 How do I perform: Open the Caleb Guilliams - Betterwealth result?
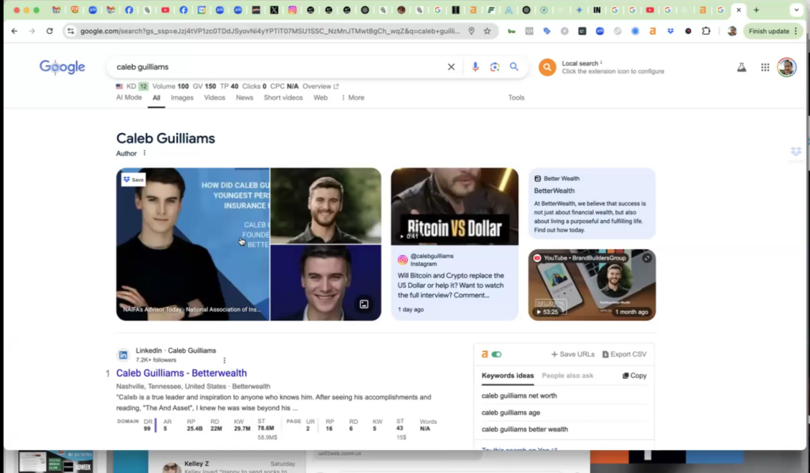[181, 373]
